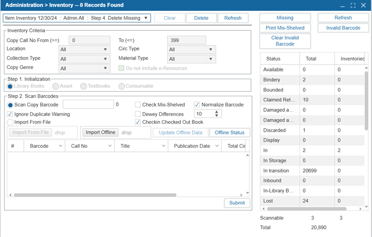Select the Library Books radio button
This screenshot has width=372, height=237.
click(x=10, y=86)
